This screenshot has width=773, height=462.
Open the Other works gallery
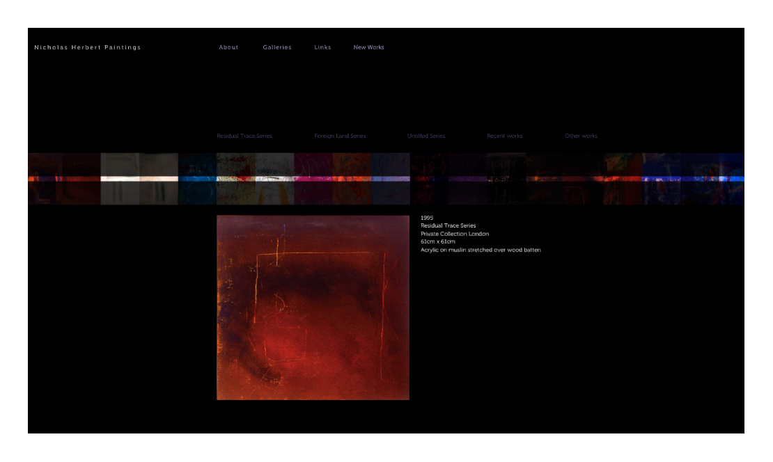coord(581,136)
